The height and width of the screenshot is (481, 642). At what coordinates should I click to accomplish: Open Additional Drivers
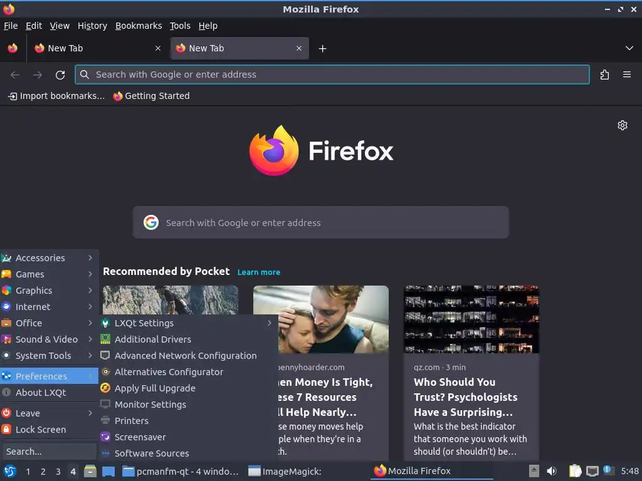coord(188,339)
